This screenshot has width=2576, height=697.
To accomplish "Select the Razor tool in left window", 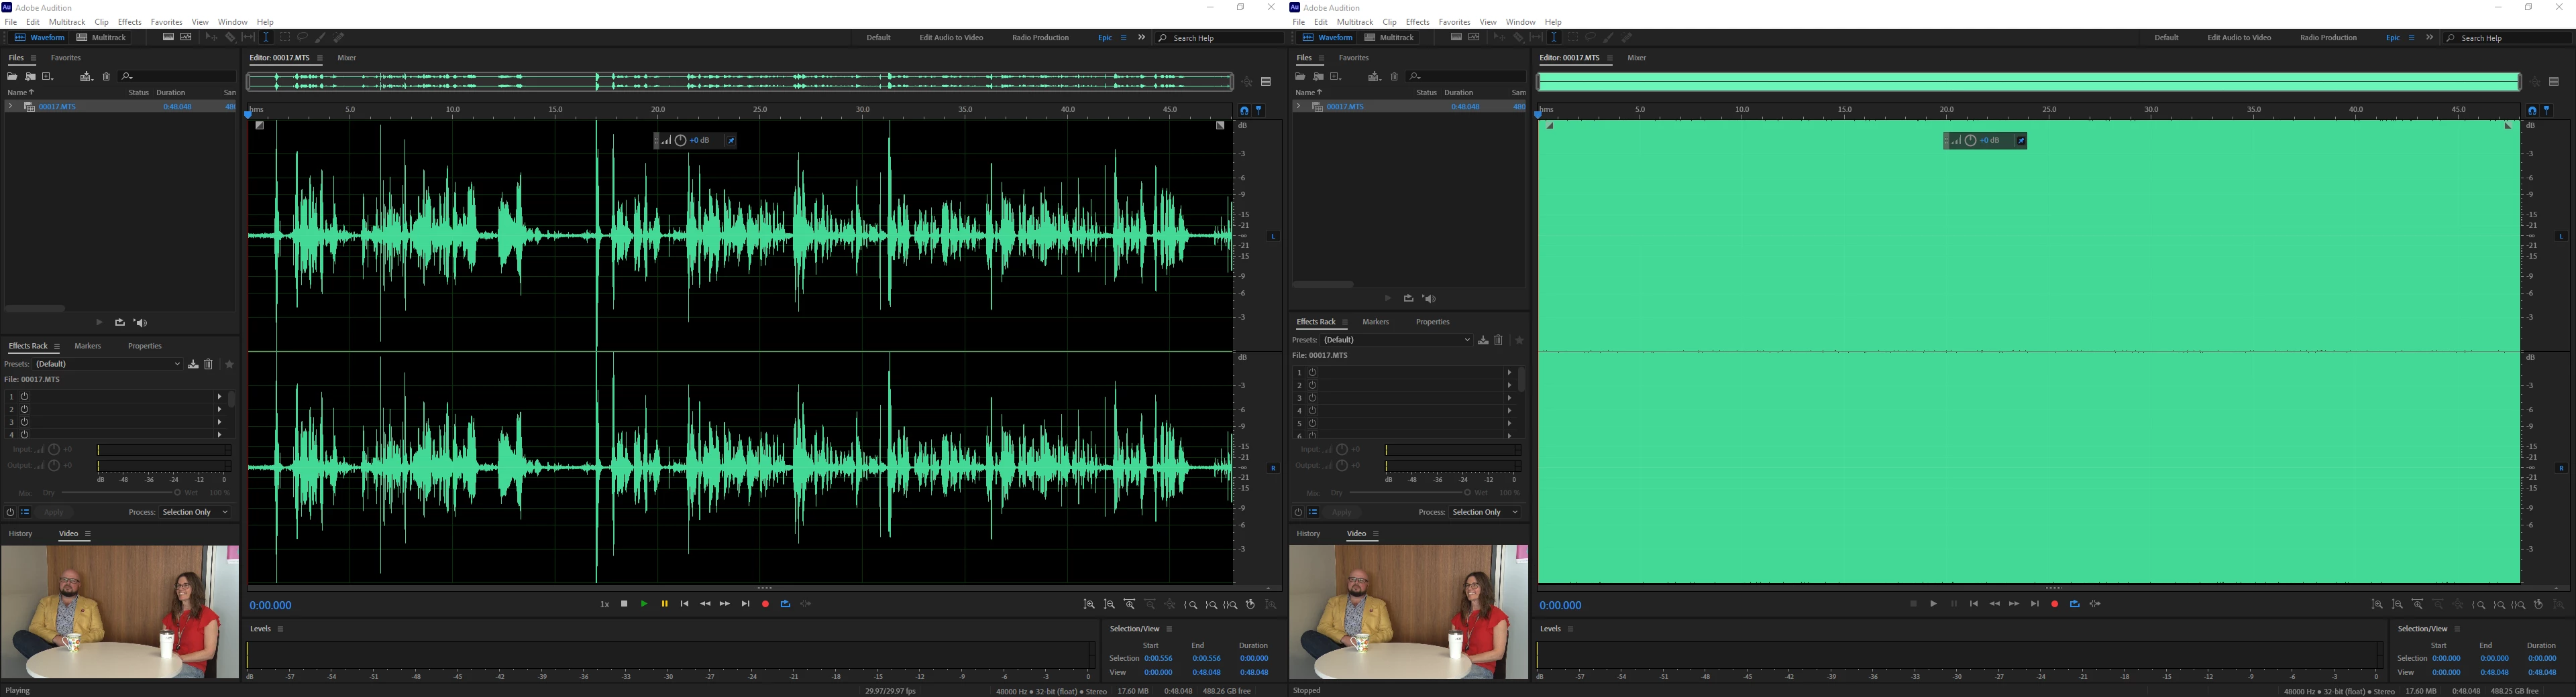I will 230,38.
